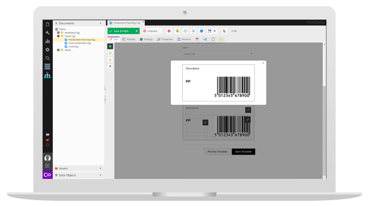Click the green highlighted-square editor side icon
The image size is (369, 207).
[x=110, y=47]
